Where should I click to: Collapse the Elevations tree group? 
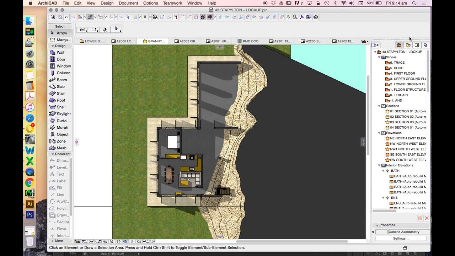click(x=379, y=133)
